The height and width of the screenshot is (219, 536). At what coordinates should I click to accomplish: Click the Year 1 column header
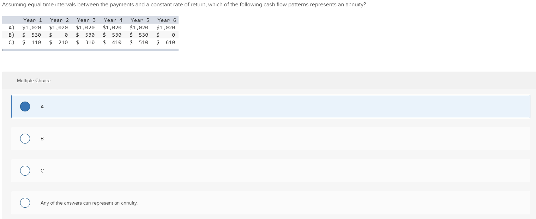(x=32, y=20)
